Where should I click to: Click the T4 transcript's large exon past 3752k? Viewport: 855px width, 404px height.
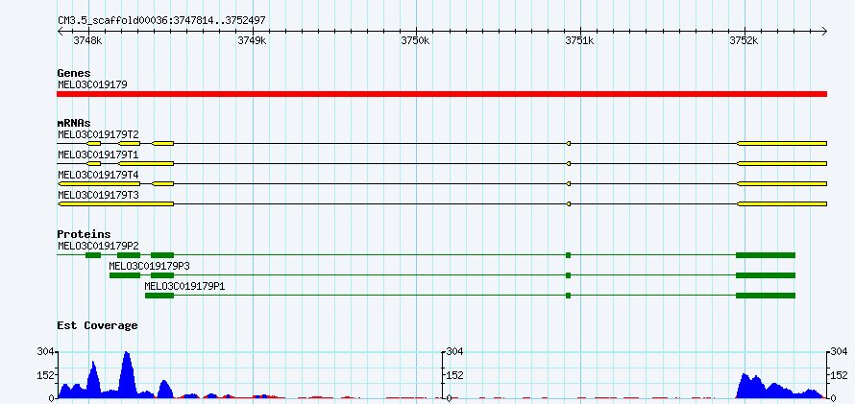click(x=782, y=183)
